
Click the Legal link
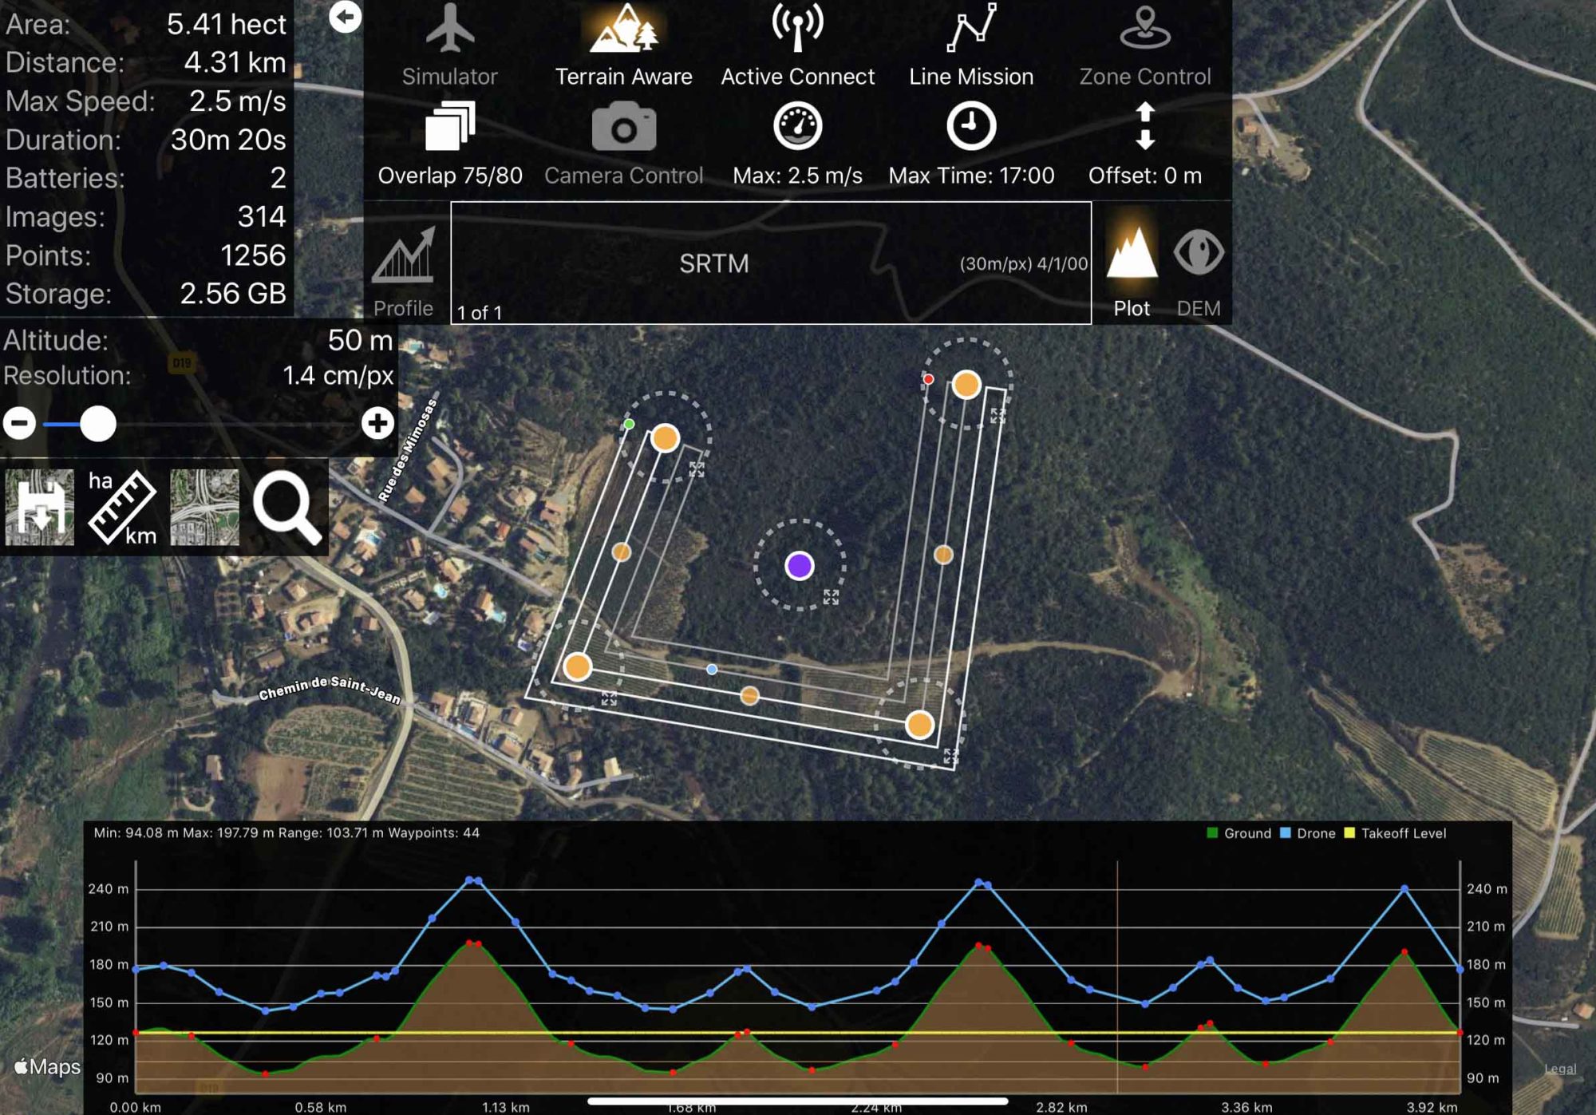[1560, 1069]
